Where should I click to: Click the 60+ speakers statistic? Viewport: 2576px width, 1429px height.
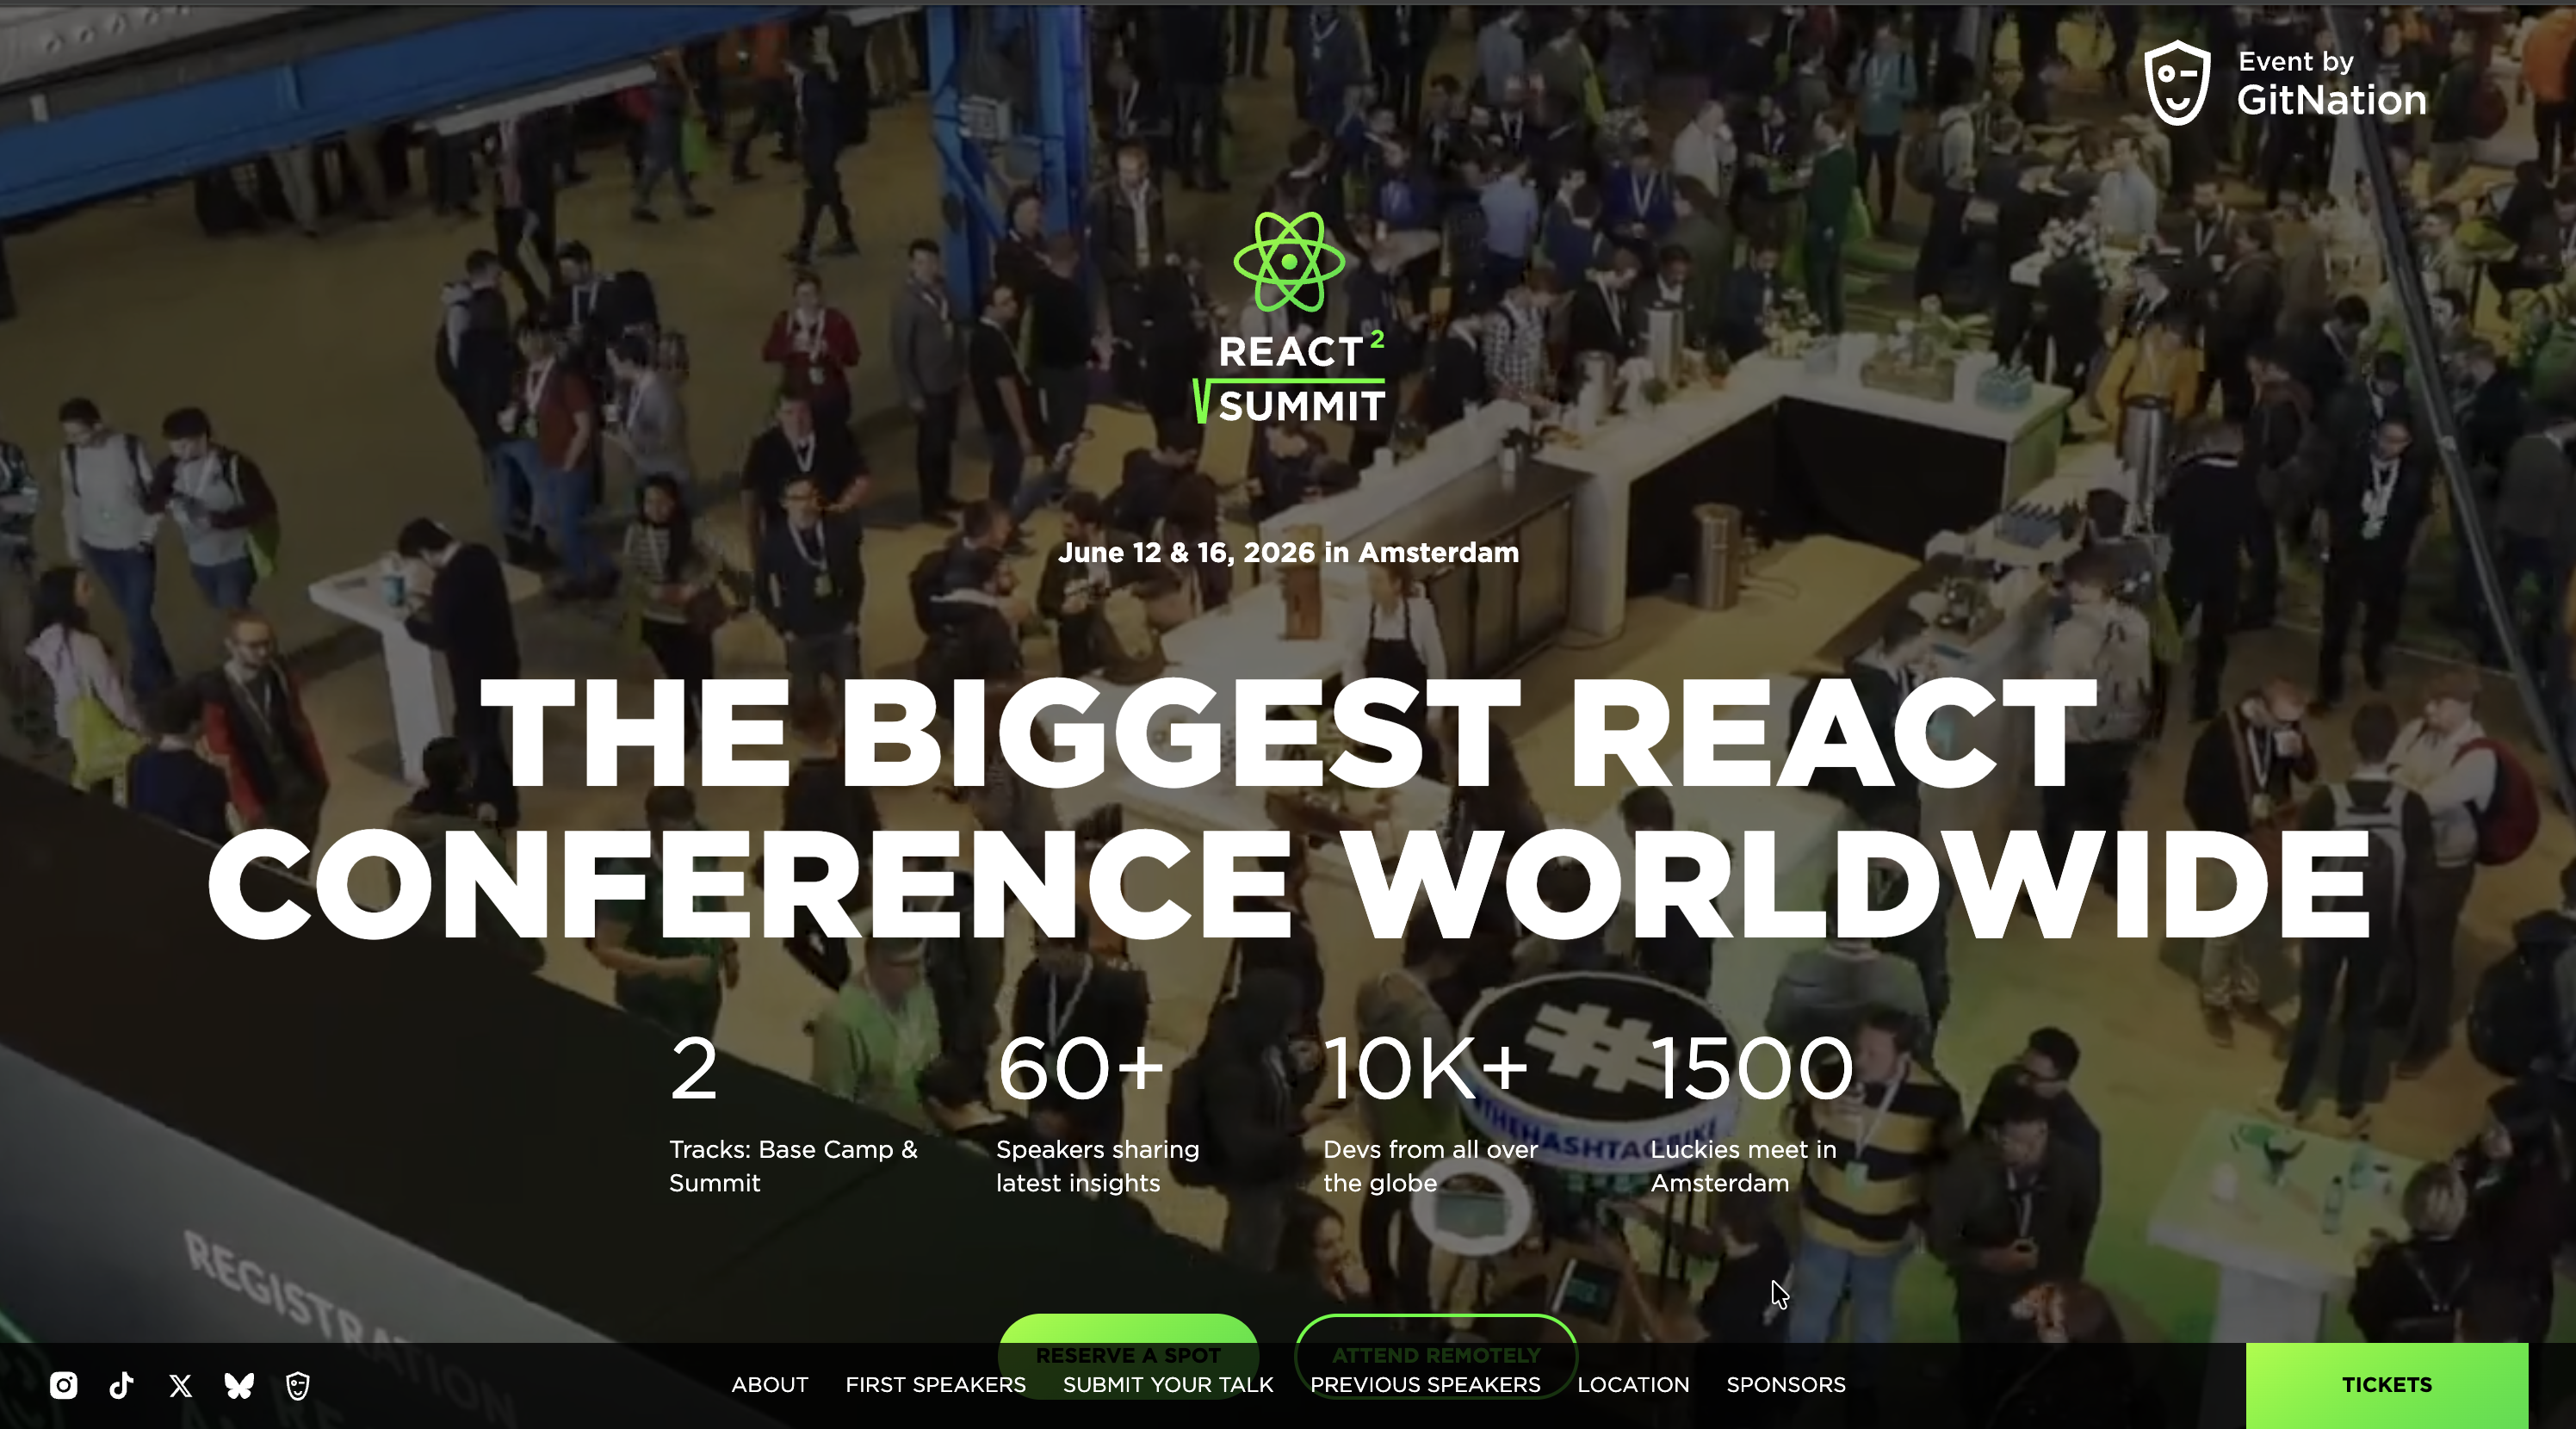[1080, 1070]
